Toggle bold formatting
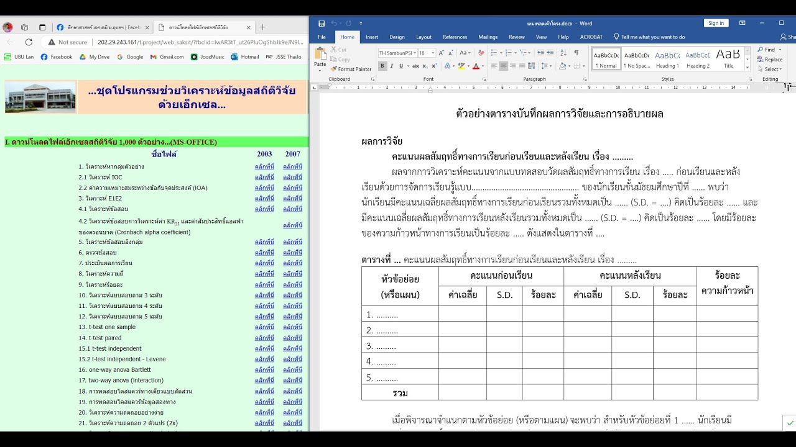The height and width of the screenshot is (447, 796). (x=382, y=66)
